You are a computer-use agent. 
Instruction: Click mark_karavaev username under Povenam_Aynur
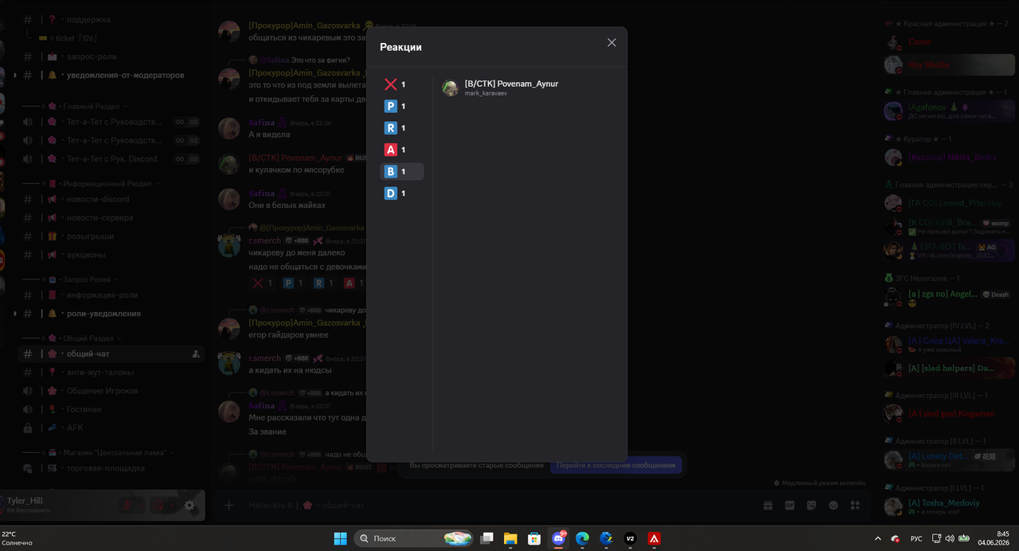pyautogui.click(x=486, y=94)
